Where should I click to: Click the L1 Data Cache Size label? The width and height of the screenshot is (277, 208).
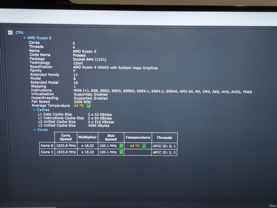click(55, 114)
